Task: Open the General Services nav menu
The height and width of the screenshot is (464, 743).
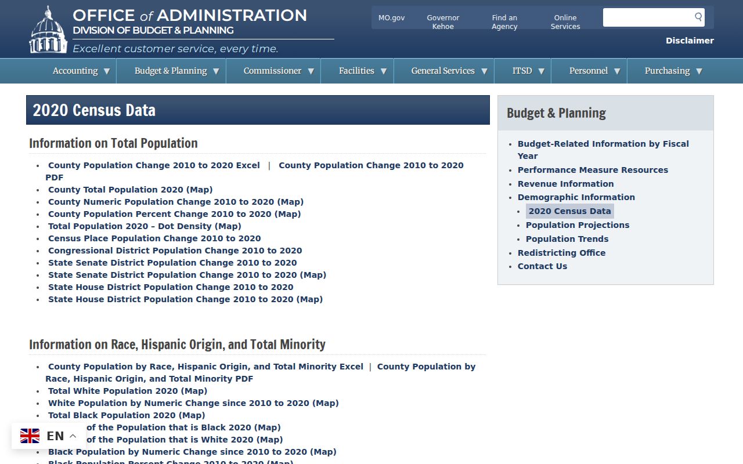Action: [443, 71]
